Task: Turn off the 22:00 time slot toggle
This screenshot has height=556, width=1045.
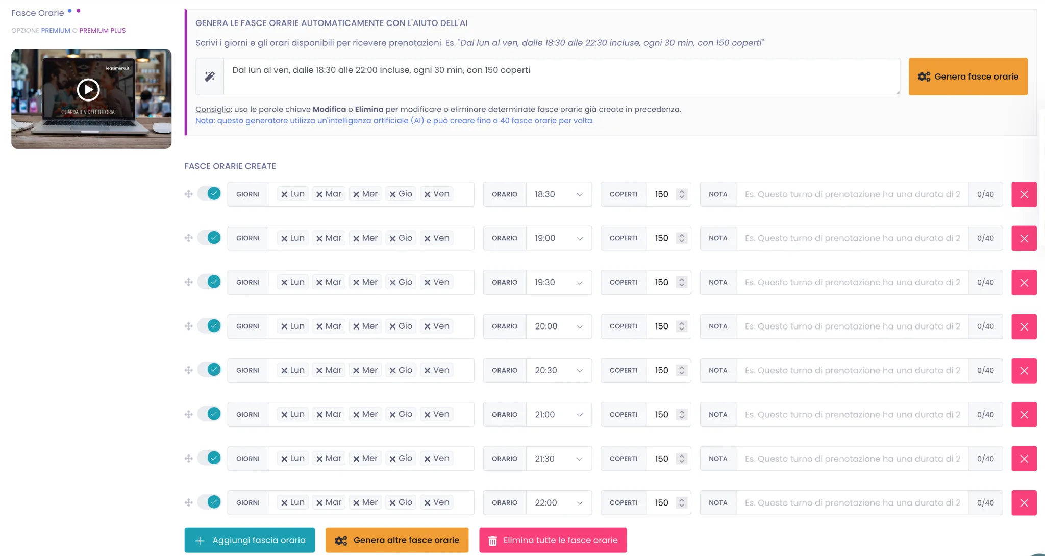Action: [209, 502]
